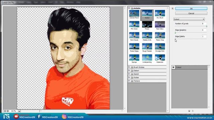Open the zoom percentage dropdown arrow

click(19, 111)
